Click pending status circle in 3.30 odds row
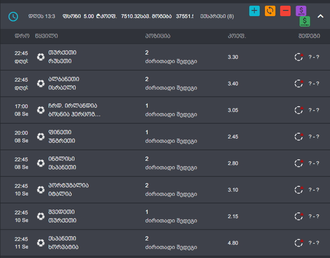 pyautogui.click(x=299, y=57)
